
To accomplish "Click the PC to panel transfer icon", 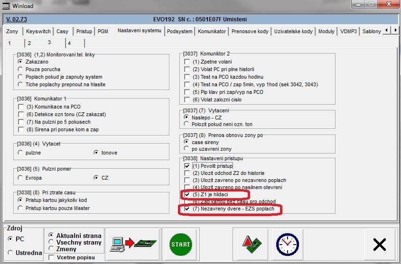I will 131,244.
